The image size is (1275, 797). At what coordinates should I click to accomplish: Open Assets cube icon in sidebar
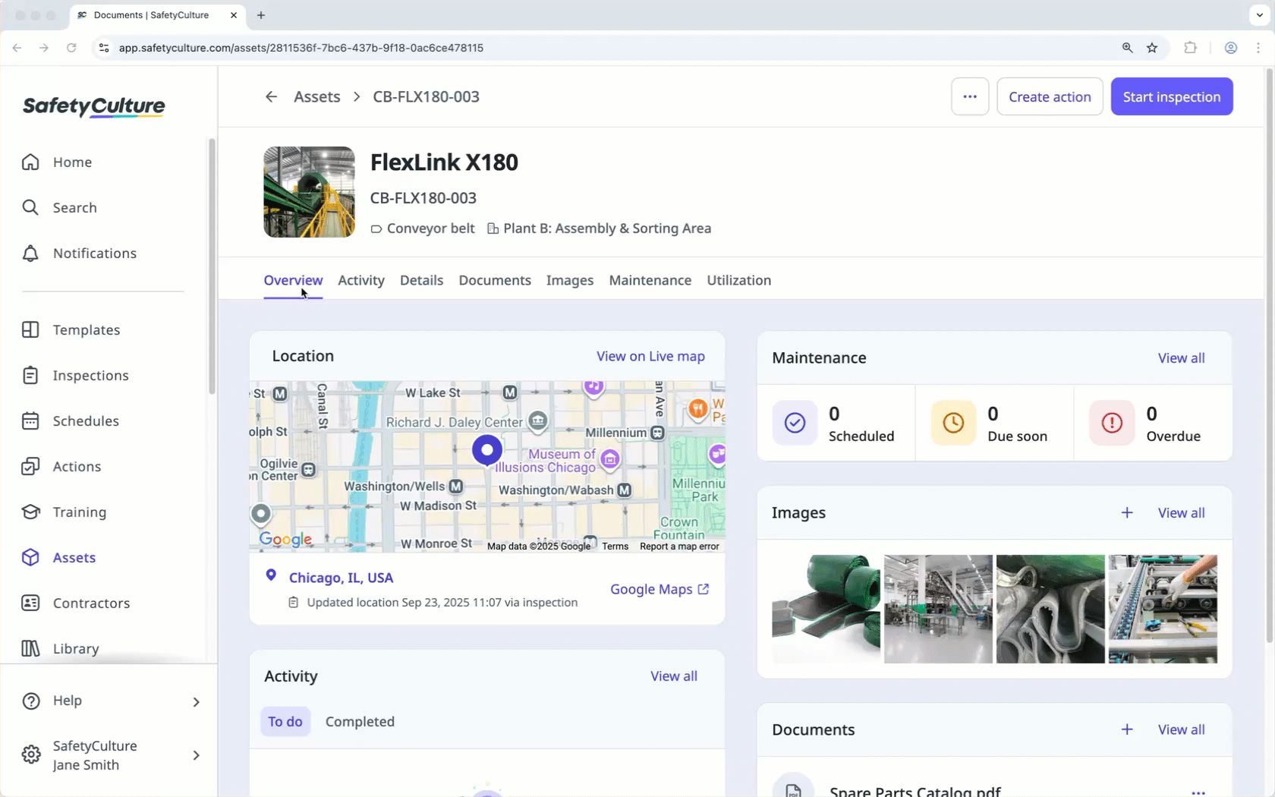pos(30,557)
